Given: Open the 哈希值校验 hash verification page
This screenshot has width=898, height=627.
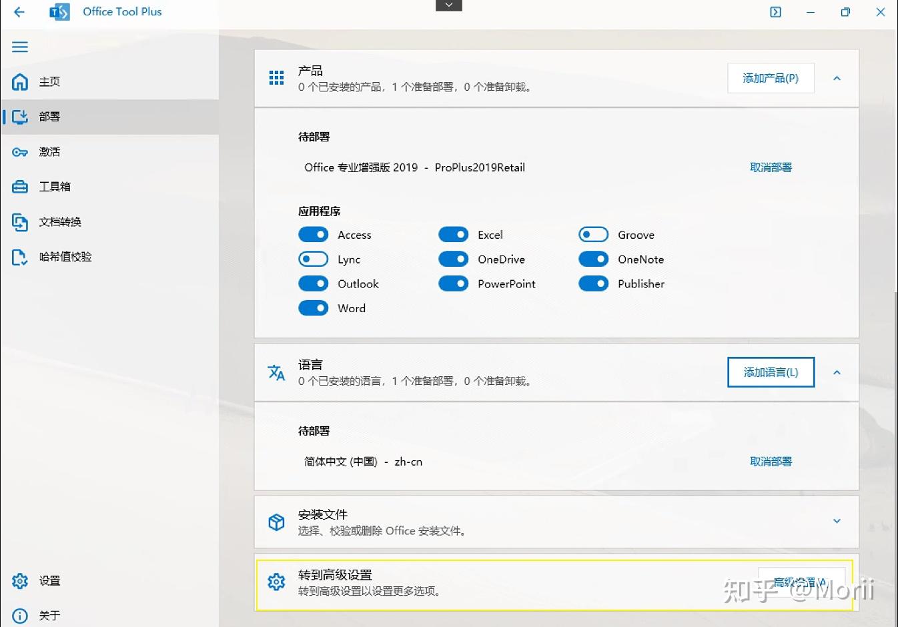Looking at the screenshot, I should coord(65,257).
